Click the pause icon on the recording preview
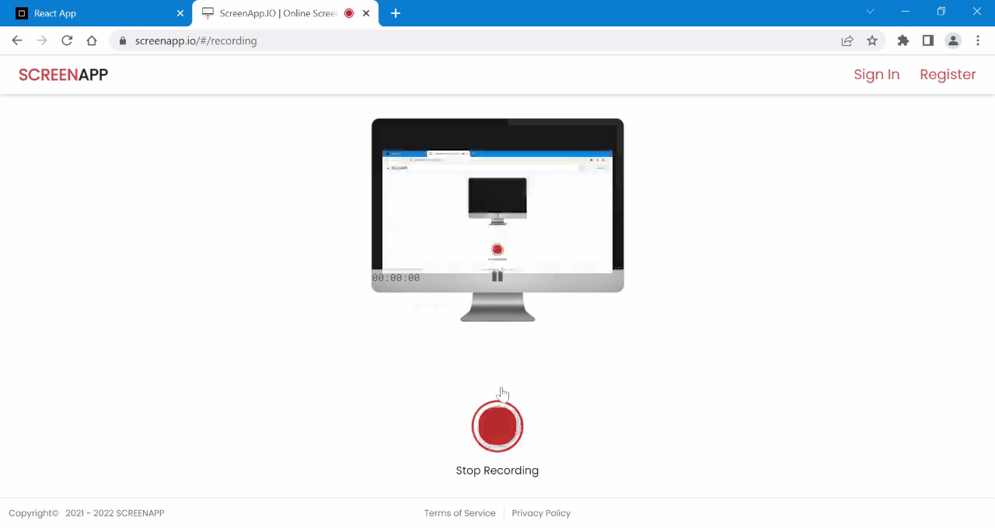The width and height of the screenshot is (995, 528). pyautogui.click(x=497, y=276)
